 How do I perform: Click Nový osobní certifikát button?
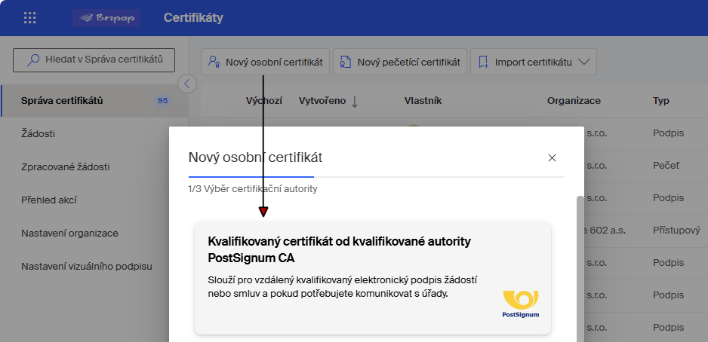(x=266, y=63)
